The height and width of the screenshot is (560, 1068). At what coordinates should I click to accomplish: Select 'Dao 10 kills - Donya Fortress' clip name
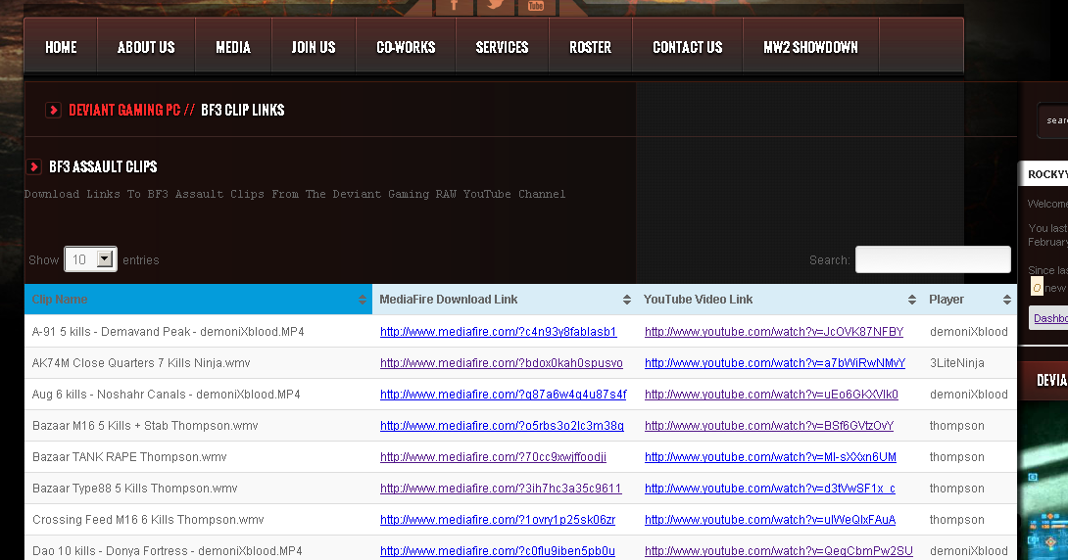(167, 550)
